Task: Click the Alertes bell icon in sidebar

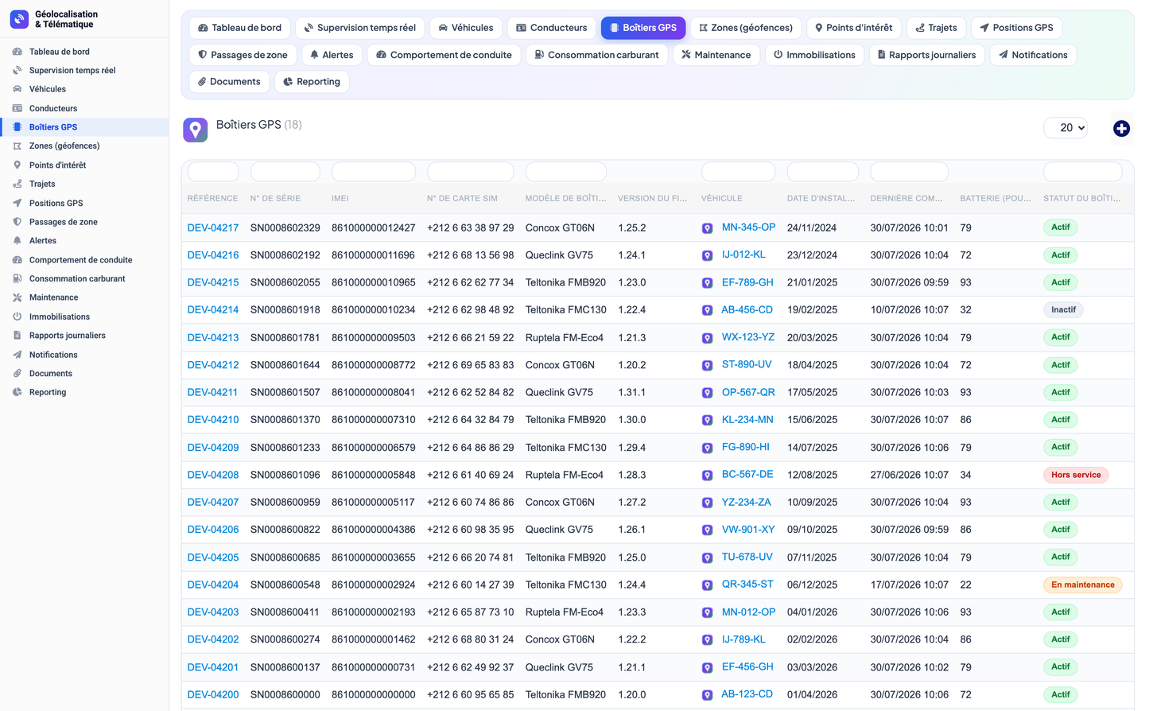Action: [17, 241]
